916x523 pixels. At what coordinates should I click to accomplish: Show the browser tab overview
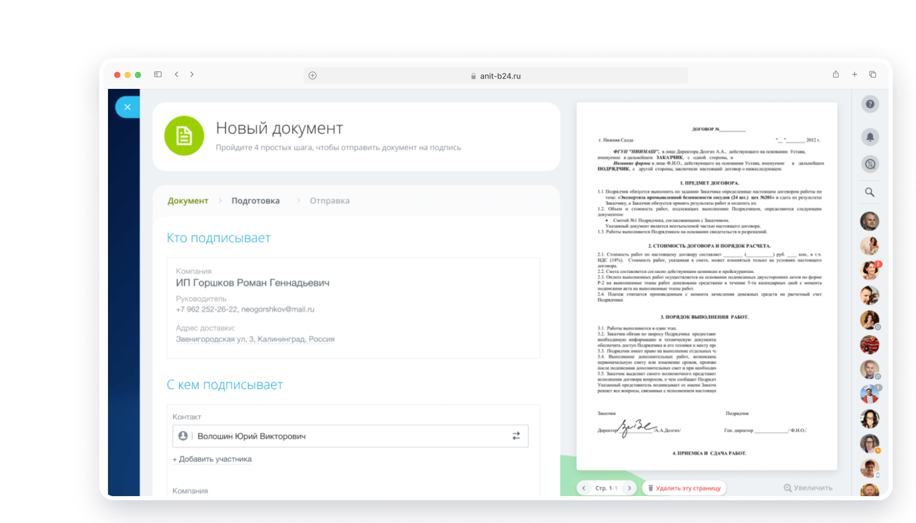click(x=873, y=74)
